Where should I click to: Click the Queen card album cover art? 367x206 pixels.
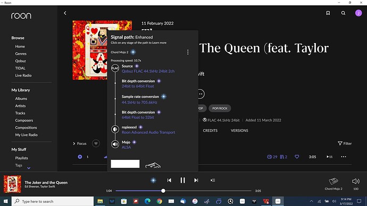click(90, 50)
